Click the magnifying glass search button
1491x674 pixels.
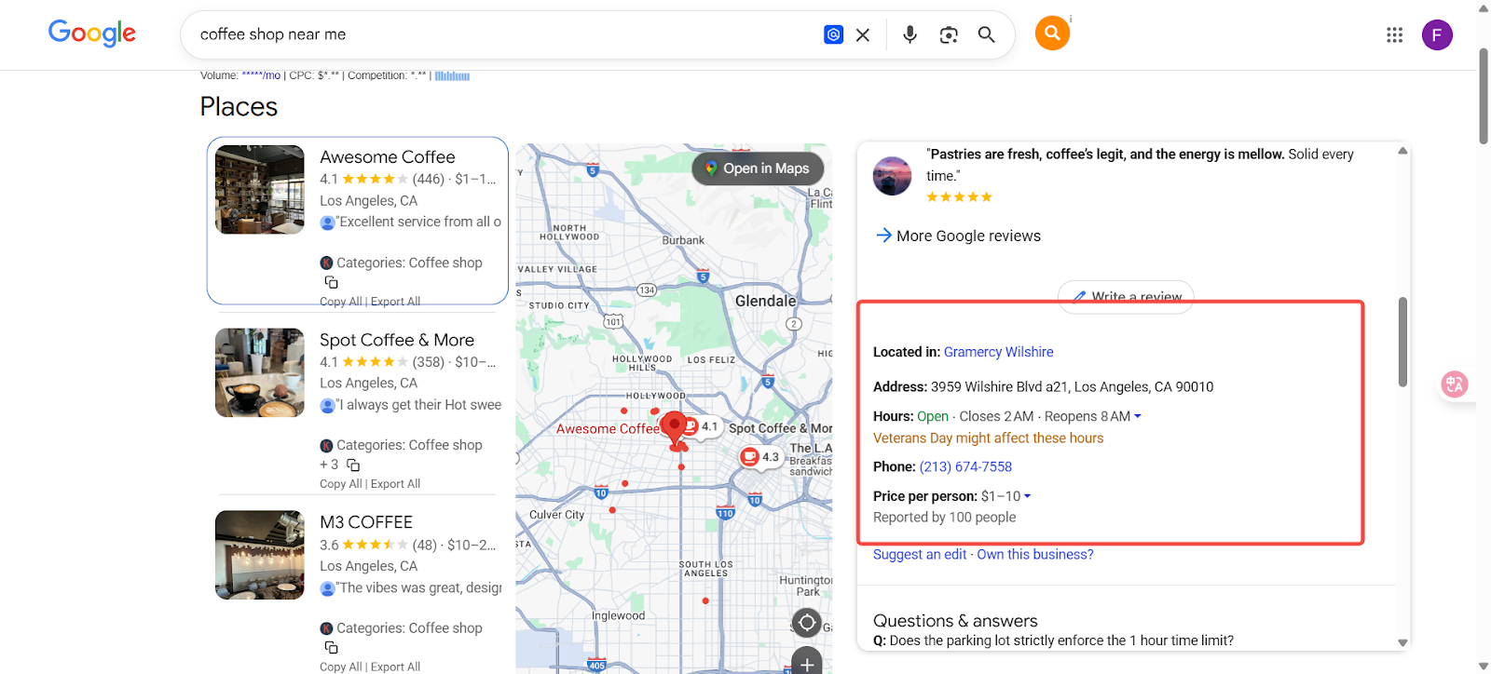pyautogui.click(x=986, y=35)
